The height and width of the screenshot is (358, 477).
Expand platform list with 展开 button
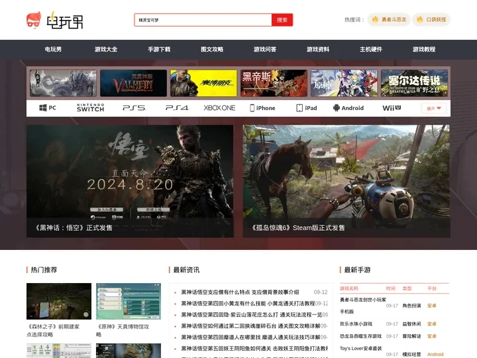[434, 108]
